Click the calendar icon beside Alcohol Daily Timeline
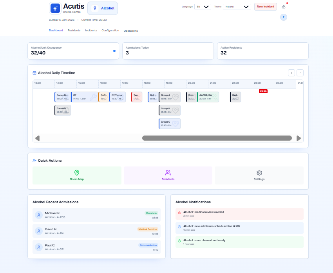 pyautogui.click(x=34, y=73)
